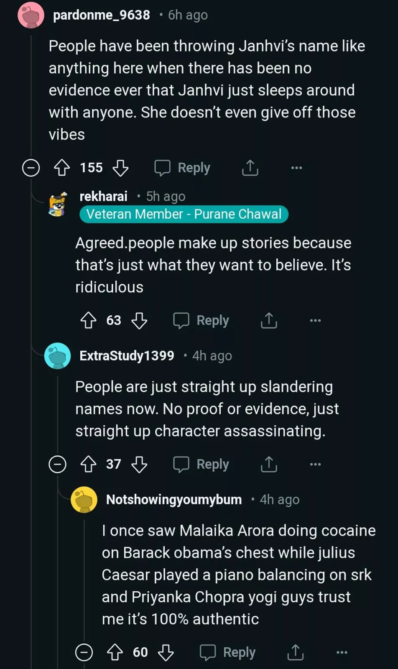The width and height of the screenshot is (398, 669).
Task: Downvote Notshowingyoumybum's comment
Action: (166, 652)
